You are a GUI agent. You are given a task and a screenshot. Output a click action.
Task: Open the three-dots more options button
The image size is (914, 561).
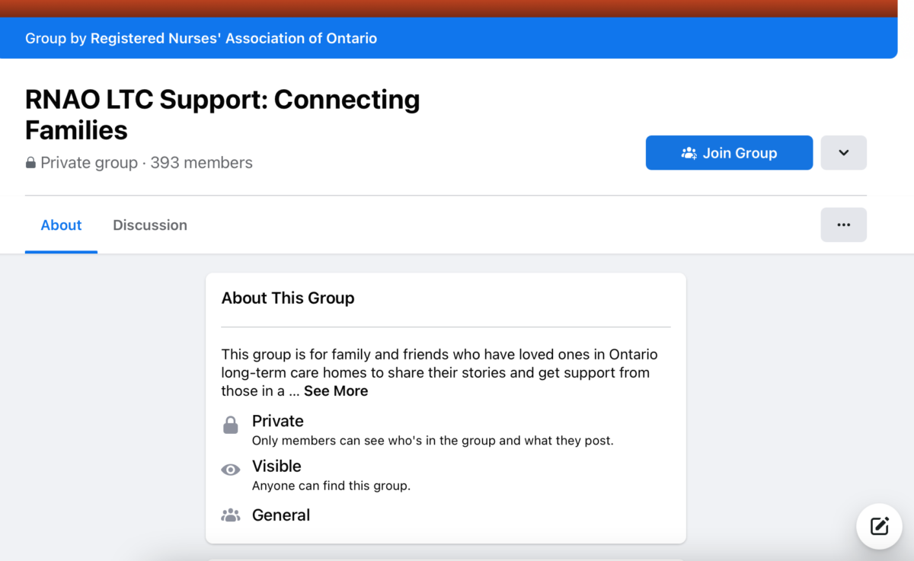(843, 225)
